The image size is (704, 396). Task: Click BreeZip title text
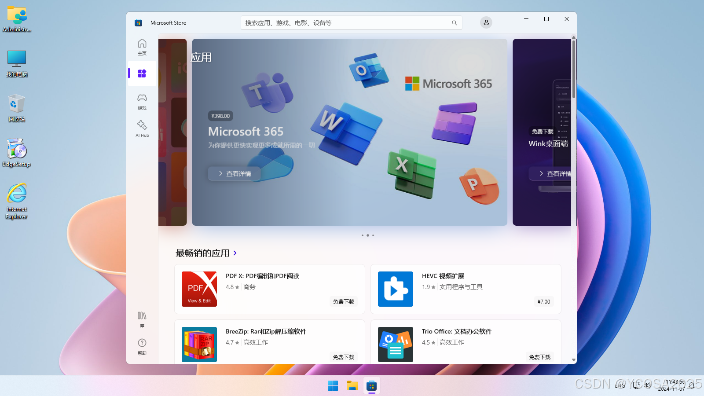point(266,331)
